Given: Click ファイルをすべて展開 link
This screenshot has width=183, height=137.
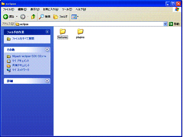Looking at the screenshot, I should click(x=23, y=38).
